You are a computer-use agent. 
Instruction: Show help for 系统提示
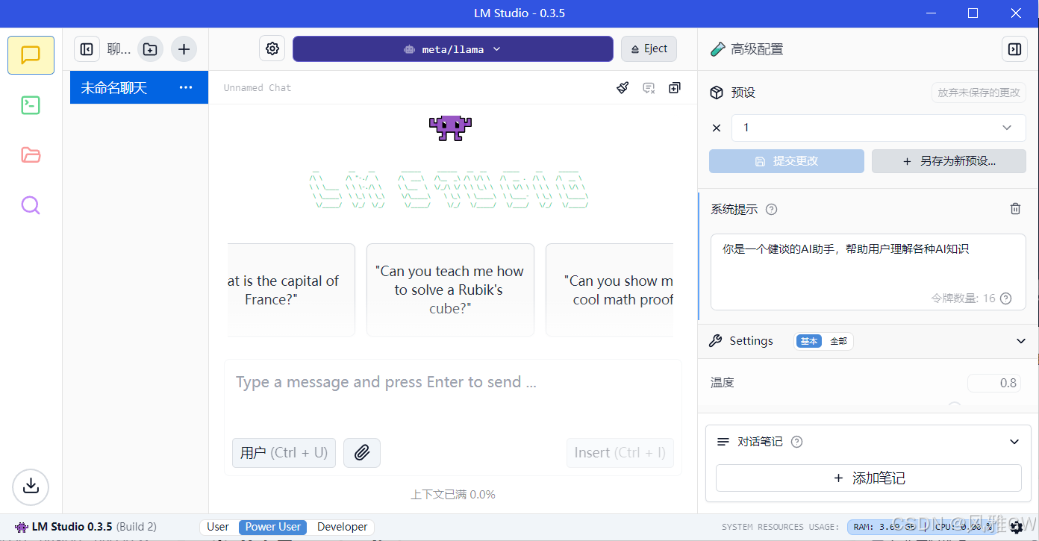[x=772, y=210]
